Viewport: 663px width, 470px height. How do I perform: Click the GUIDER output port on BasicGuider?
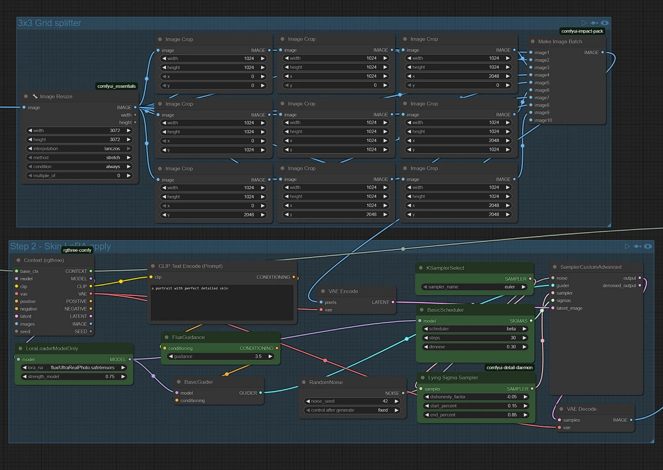pos(261,393)
